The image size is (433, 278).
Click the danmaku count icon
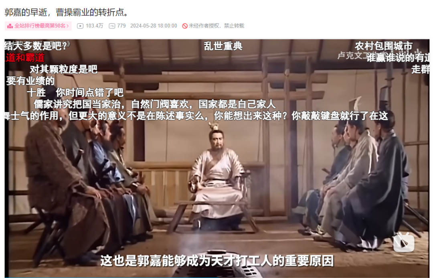click(112, 26)
